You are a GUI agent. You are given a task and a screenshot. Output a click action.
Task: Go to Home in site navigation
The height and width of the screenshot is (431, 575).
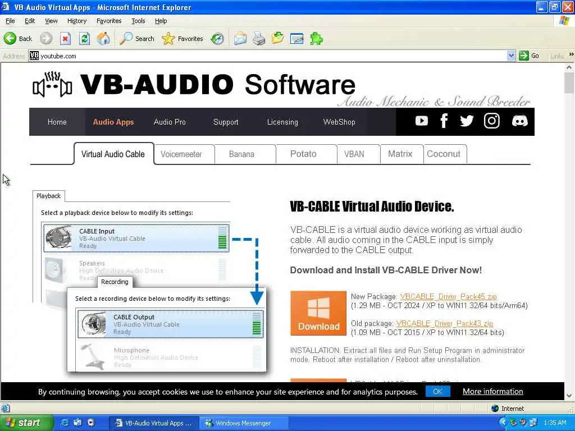(x=57, y=122)
